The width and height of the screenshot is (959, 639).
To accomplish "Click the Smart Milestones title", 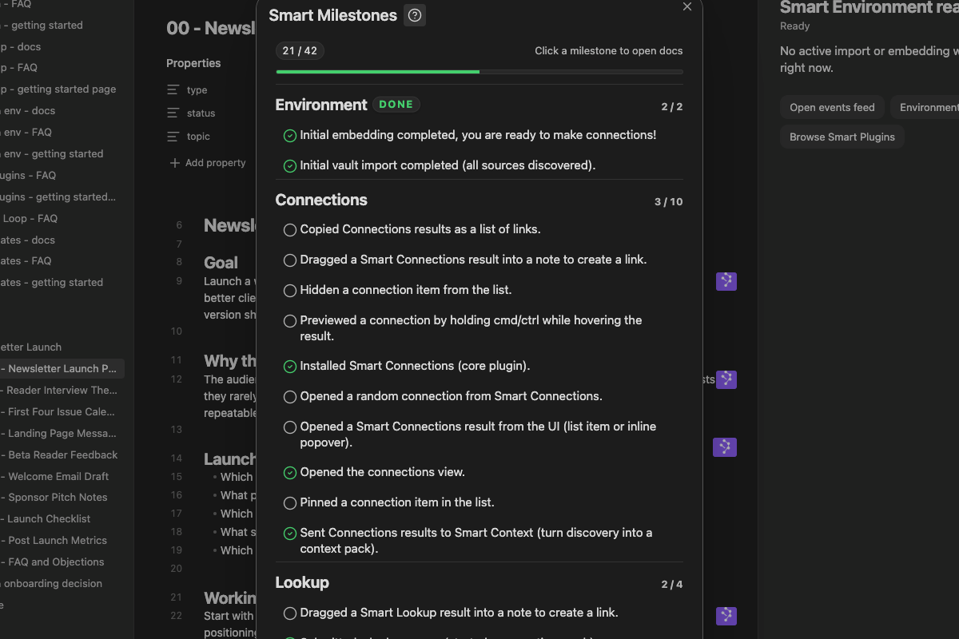I will point(332,15).
